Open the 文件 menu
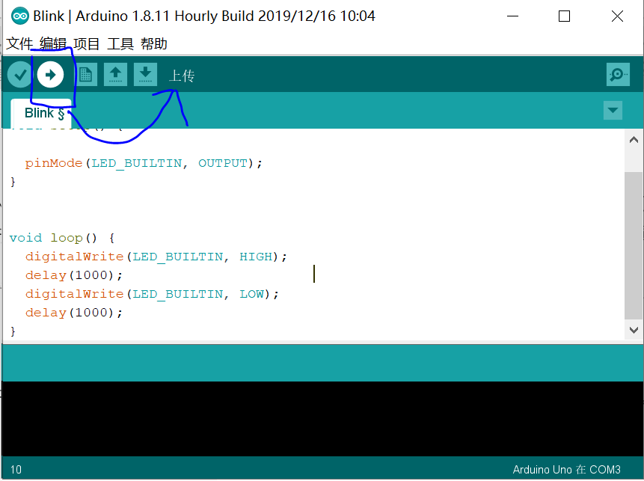 coord(19,43)
